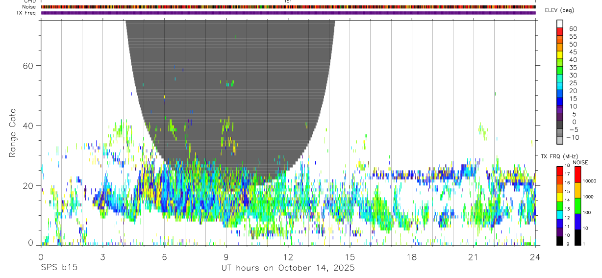Viewport: 602px width, 278px height.
Task: Select the orange segment of NOISE colorbar
Action: tap(578, 190)
